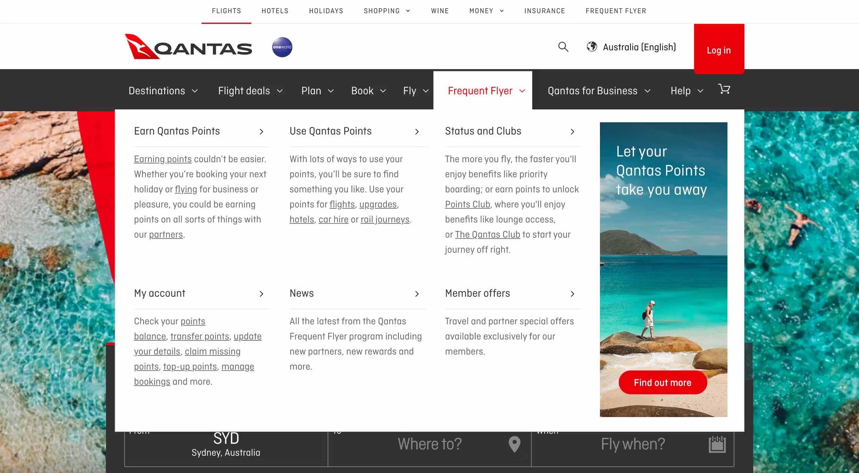859x473 pixels.
Task: Click The Qantas Club link
Action: point(487,234)
